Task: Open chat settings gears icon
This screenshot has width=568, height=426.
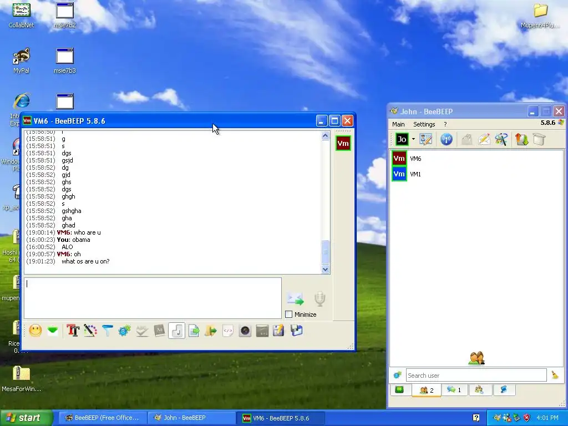Action: click(125, 331)
